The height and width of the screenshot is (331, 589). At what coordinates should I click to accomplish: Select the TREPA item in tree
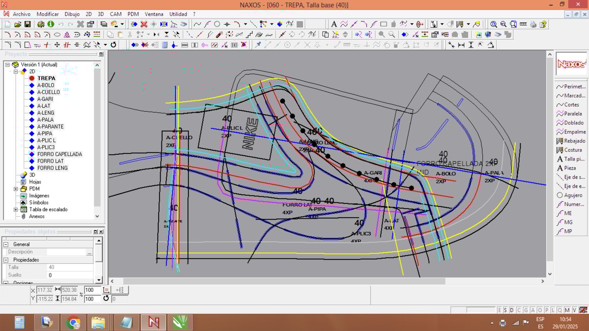pyautogui.click(x=46, y=79)
